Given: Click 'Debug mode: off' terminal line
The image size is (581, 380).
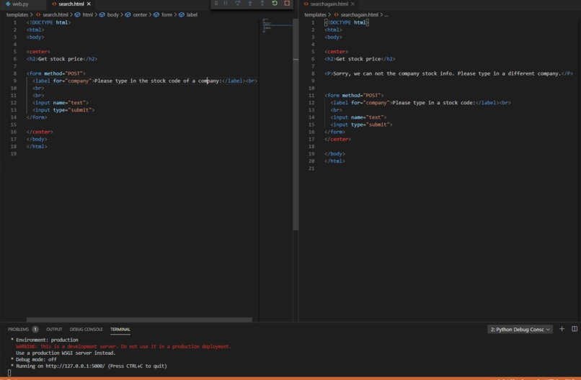Looking at the screenshot, I should coord(34,359).
